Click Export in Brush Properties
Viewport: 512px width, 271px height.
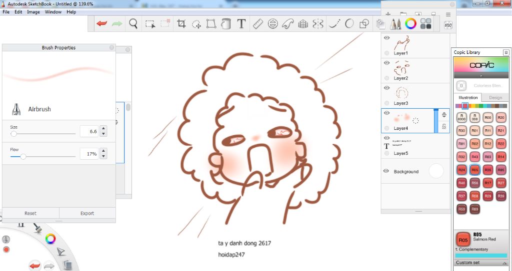coord(87,213)
